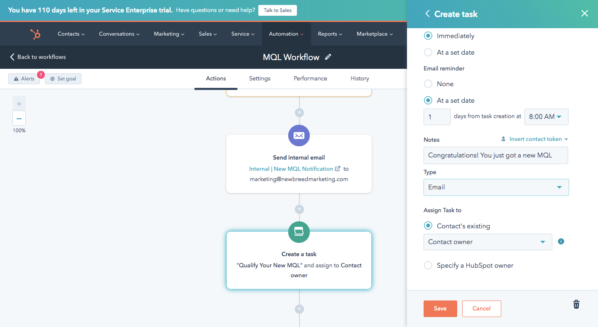Image resolution: width=598 pixels, height=327 pixels.
Task: Open the Automation menu
Action: 286,34
